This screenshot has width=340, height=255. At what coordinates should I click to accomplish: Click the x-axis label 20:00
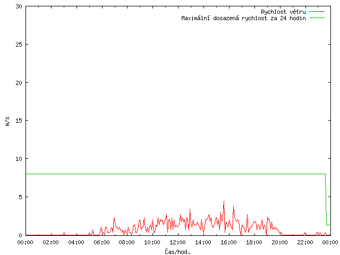[x=280, y=242]
